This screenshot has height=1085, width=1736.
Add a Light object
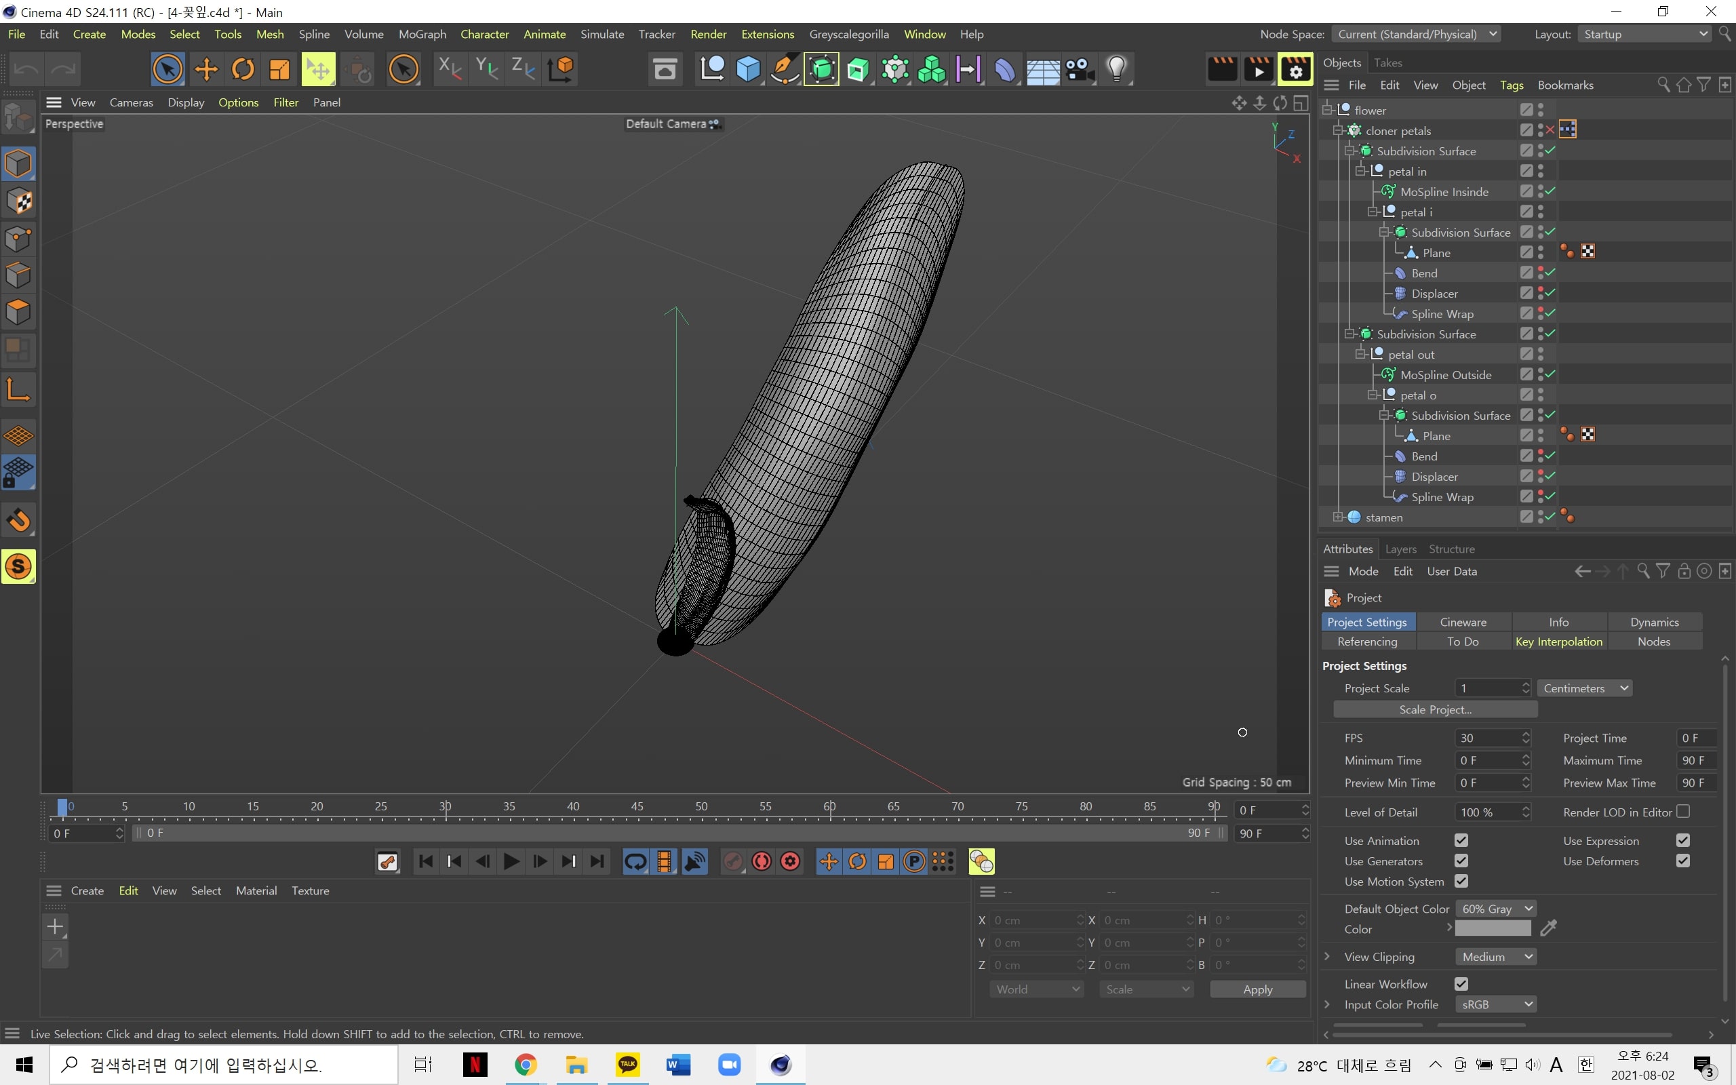(1116, 70)
